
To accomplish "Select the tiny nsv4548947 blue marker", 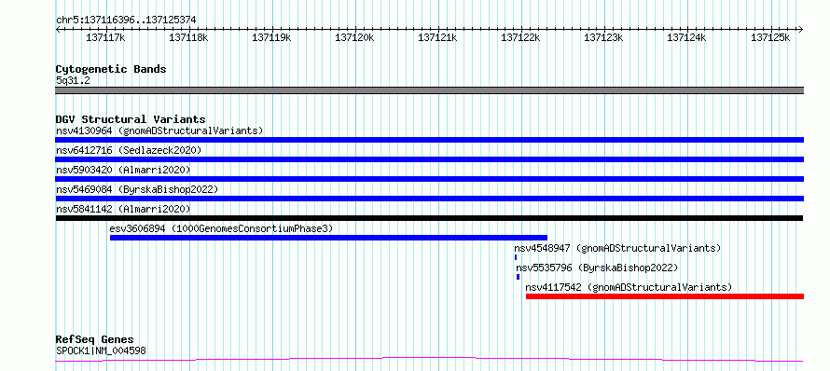I will (x=516, y=257).
